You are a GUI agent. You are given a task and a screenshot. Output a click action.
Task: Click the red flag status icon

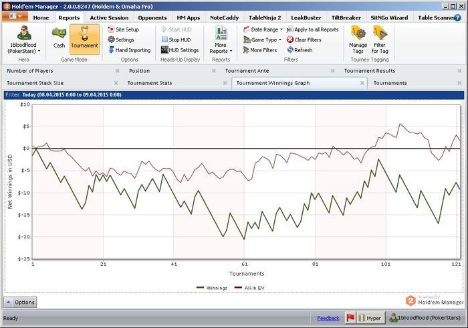[x=350, y=318]
